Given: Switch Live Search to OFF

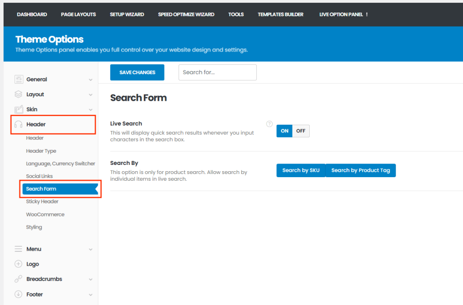Looking at the screenshot, I should click(x=301, y=131).
